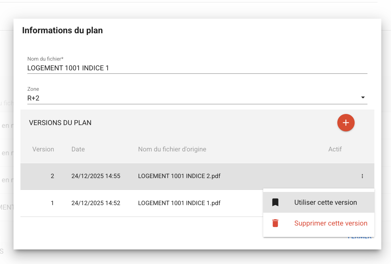Click the bookmark icon in the menu
391x264 pixels.
click(275, 203)
